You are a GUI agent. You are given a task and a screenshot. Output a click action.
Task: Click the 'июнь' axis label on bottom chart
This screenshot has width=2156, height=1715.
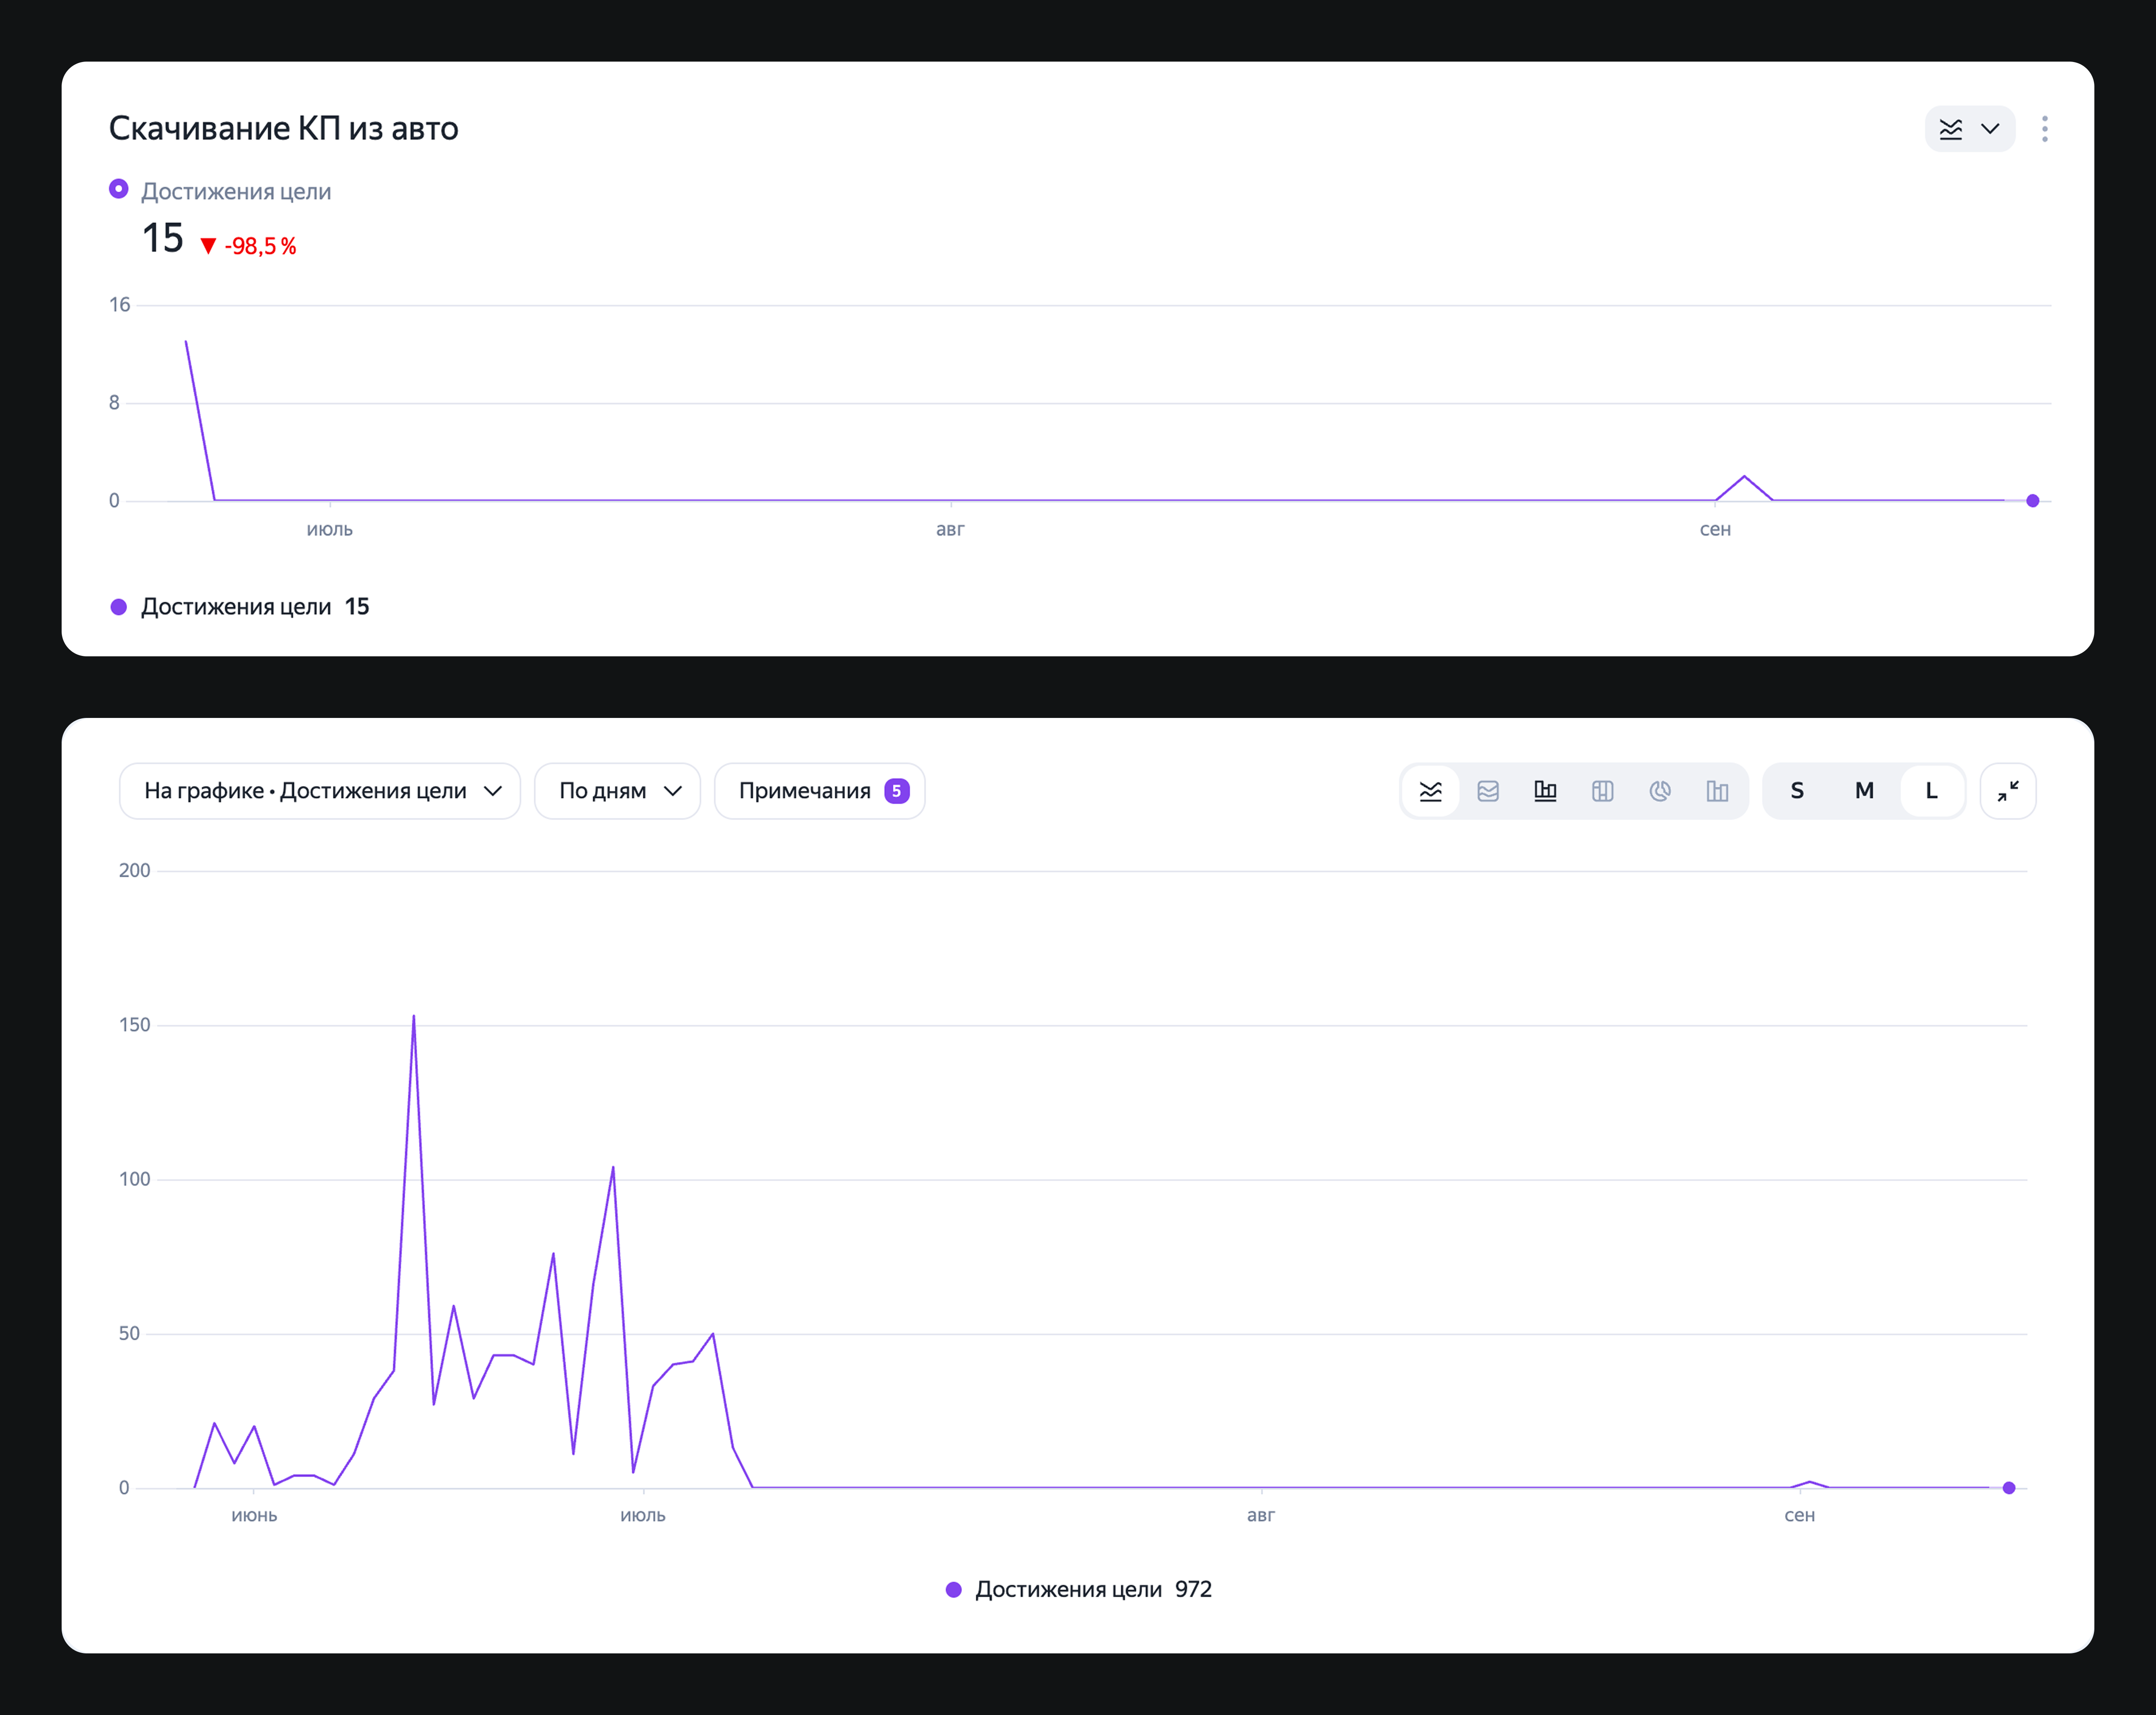pos(254,1515)
